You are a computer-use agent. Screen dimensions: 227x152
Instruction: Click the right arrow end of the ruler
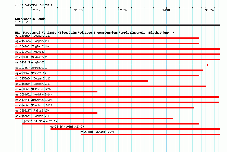point(219,8)
